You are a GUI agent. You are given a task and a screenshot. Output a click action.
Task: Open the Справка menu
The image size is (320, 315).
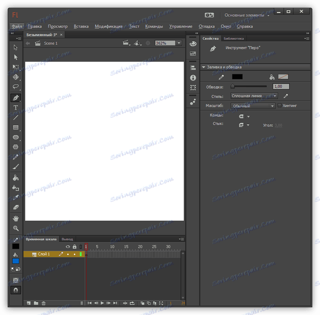tap(245, 26)
